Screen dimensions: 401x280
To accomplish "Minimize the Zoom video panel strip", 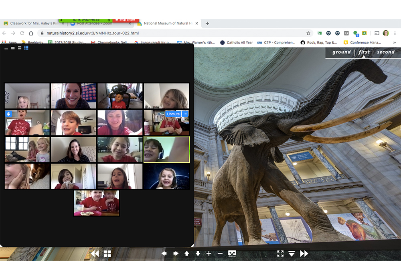I will click(x=6, y=48).
